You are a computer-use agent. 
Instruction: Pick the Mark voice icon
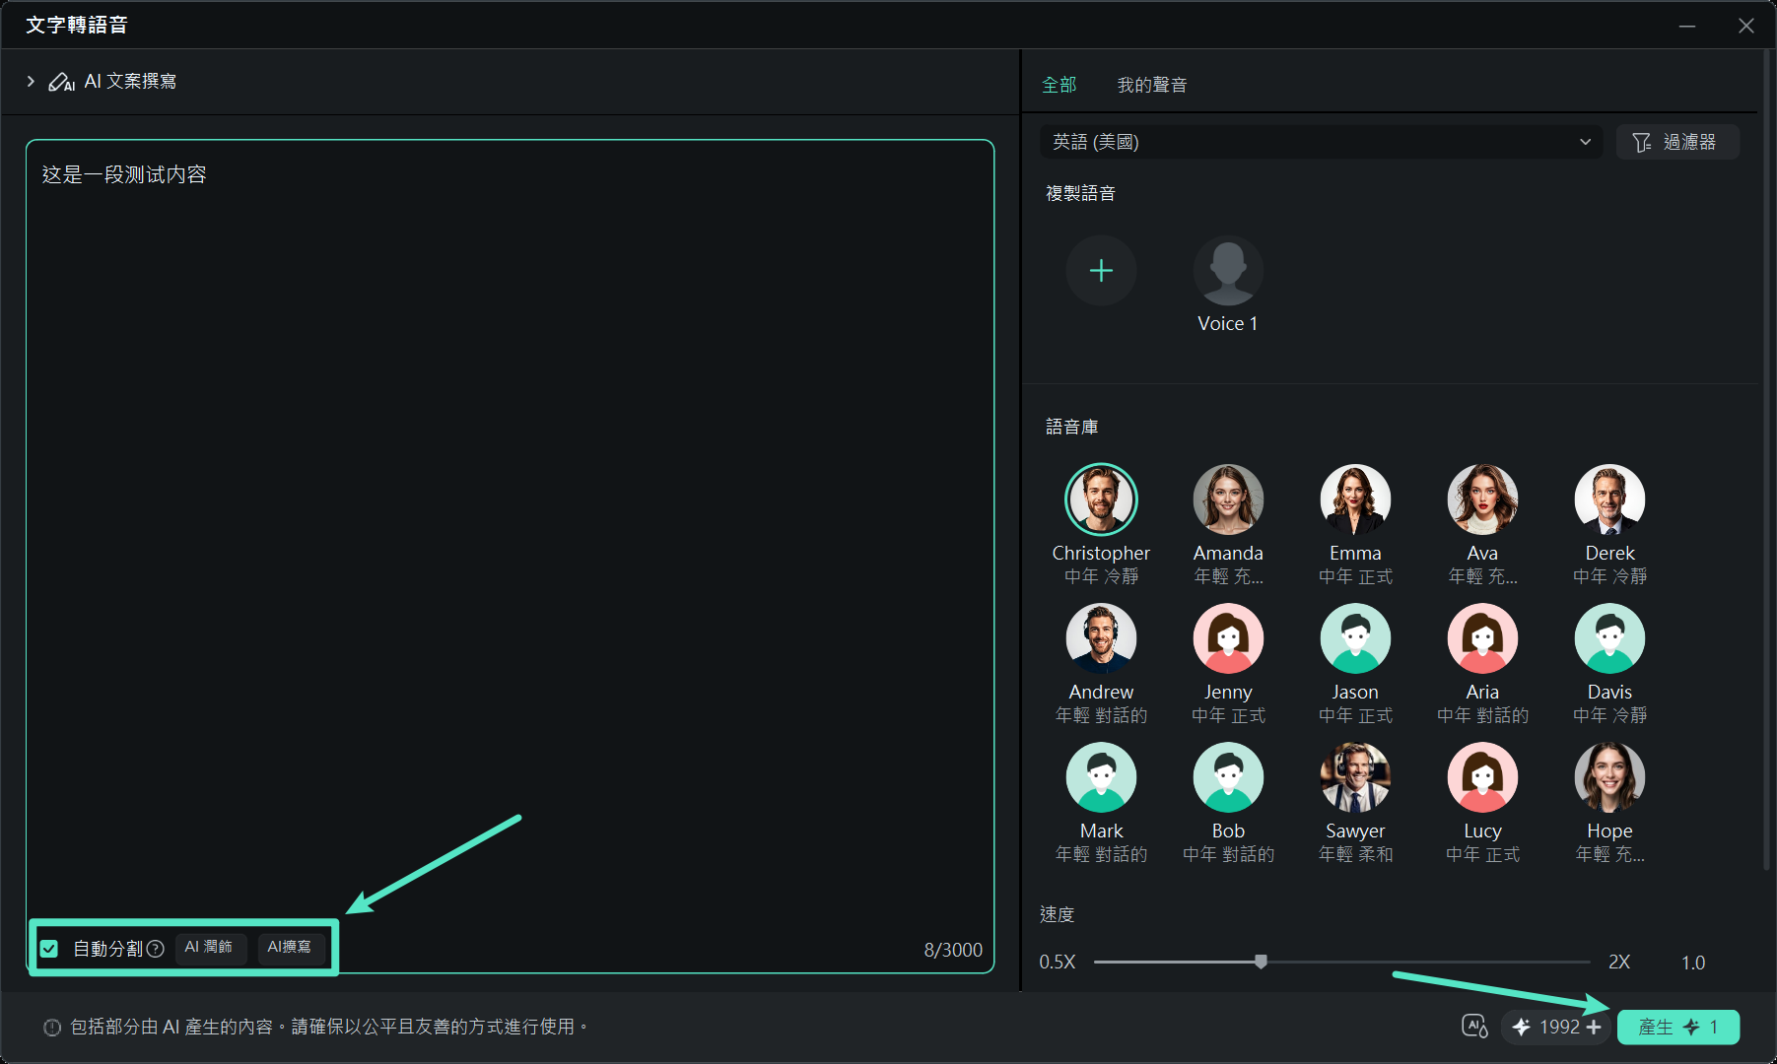(x=1101, y=777)
